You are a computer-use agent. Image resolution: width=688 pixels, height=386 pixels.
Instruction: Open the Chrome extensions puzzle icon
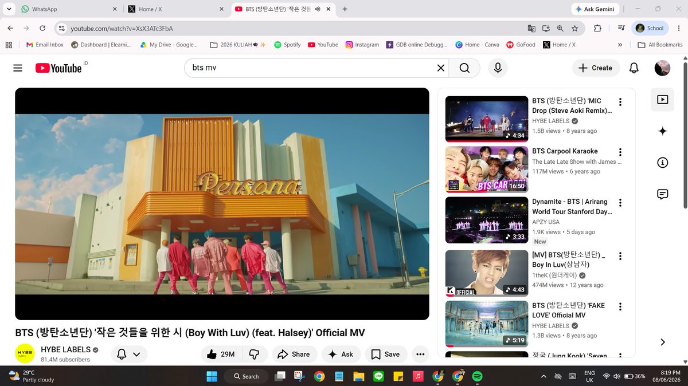(597, 28)
